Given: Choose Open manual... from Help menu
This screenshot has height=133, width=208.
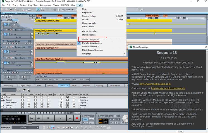Looking at the screenshot, I should (89, 23).
